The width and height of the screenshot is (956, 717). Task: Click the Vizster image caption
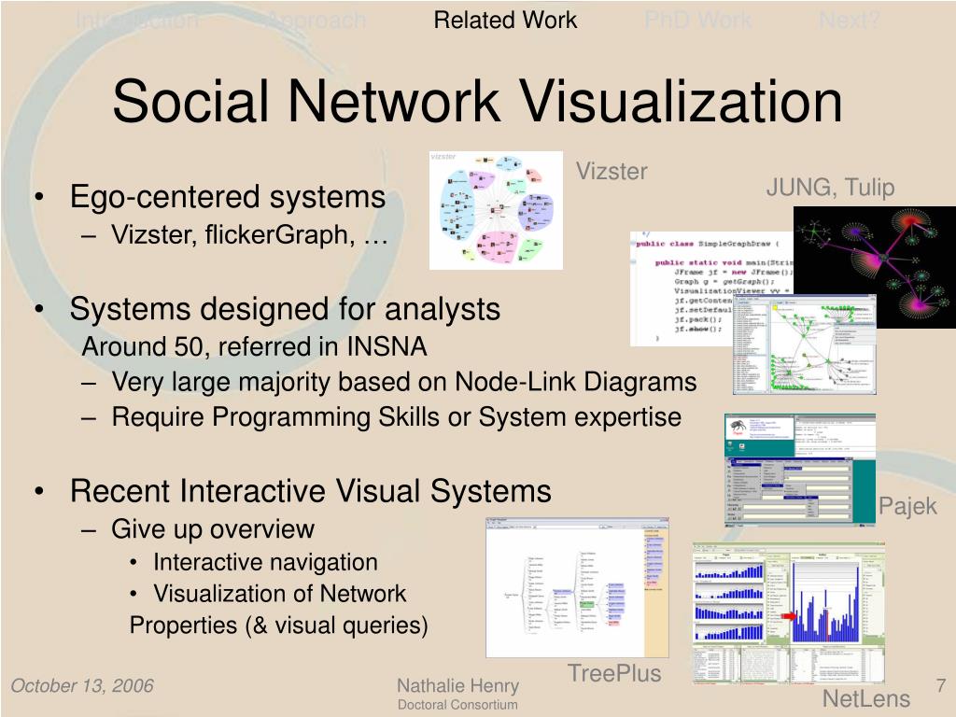tap(612, 172)
